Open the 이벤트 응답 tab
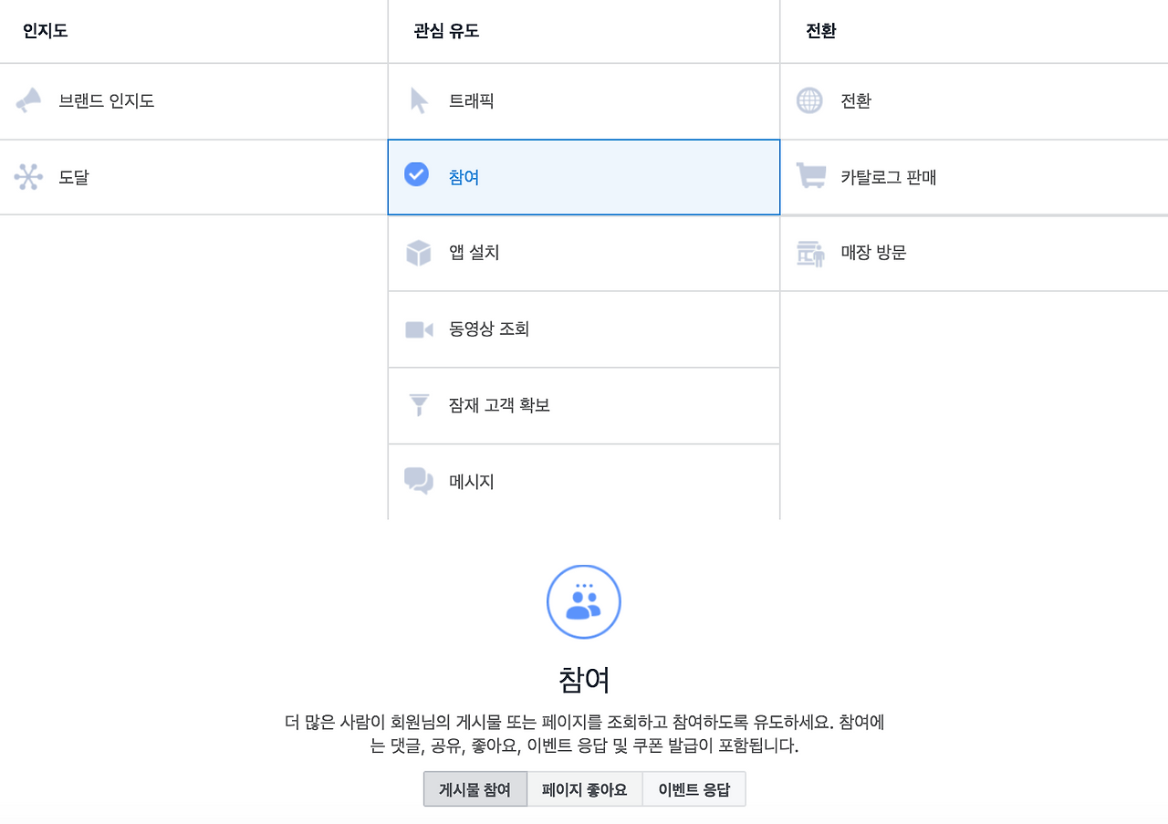Viewport: 1168px width, 824px height. click(x=694, y=788)
